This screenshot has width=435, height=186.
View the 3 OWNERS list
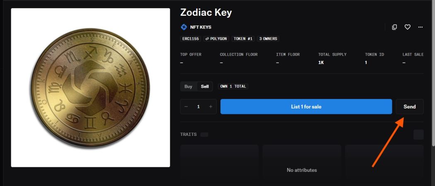pos(268,39)
